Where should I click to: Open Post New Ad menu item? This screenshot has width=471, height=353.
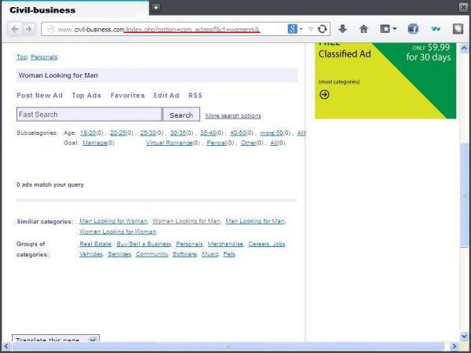tap(40, 96)
